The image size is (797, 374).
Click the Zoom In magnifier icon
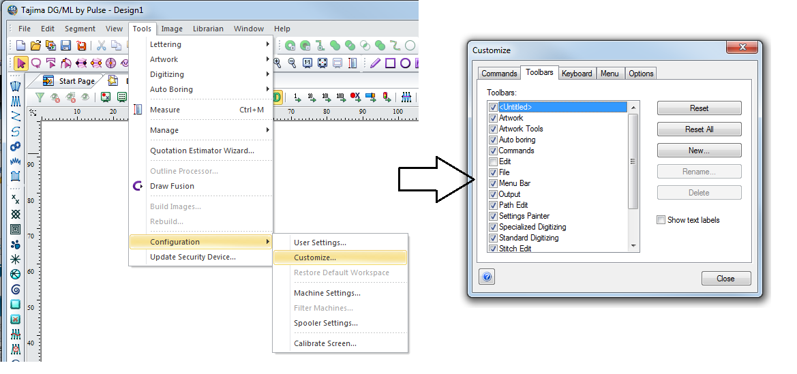[277, 63]
